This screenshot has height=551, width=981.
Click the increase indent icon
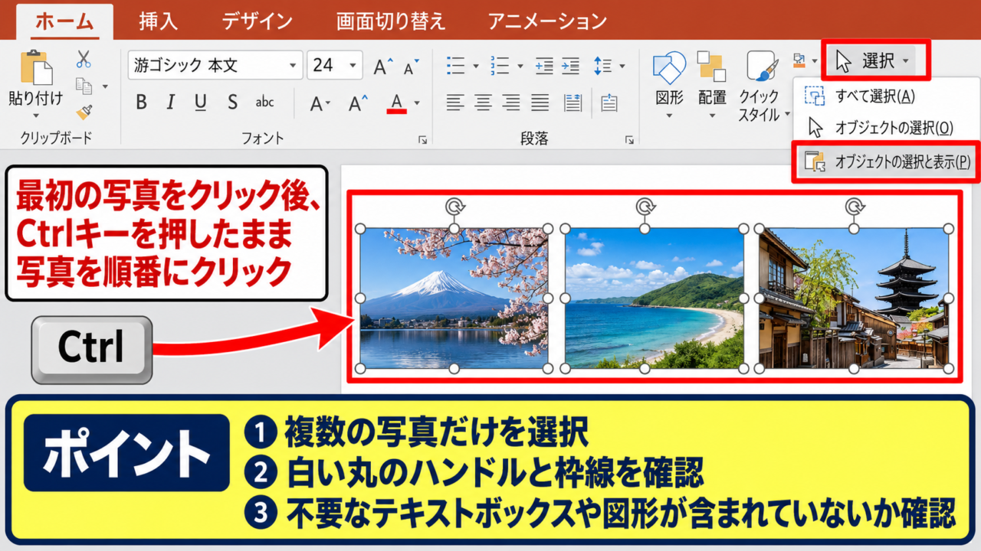571,66
